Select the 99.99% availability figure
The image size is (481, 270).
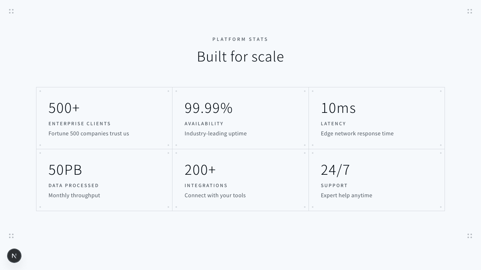coord(209,108)
